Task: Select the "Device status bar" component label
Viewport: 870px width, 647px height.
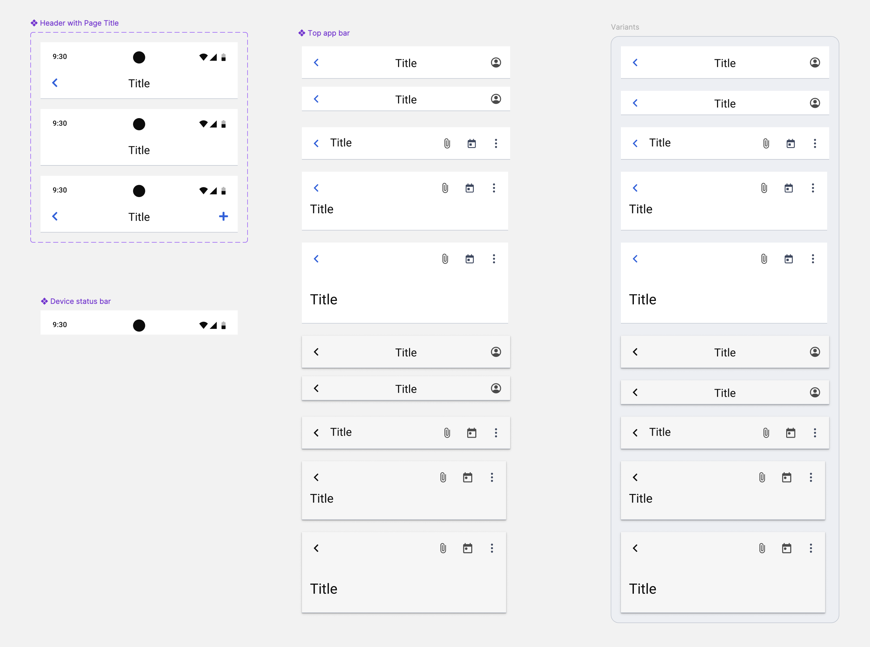Action: click(x=80, y=301)
